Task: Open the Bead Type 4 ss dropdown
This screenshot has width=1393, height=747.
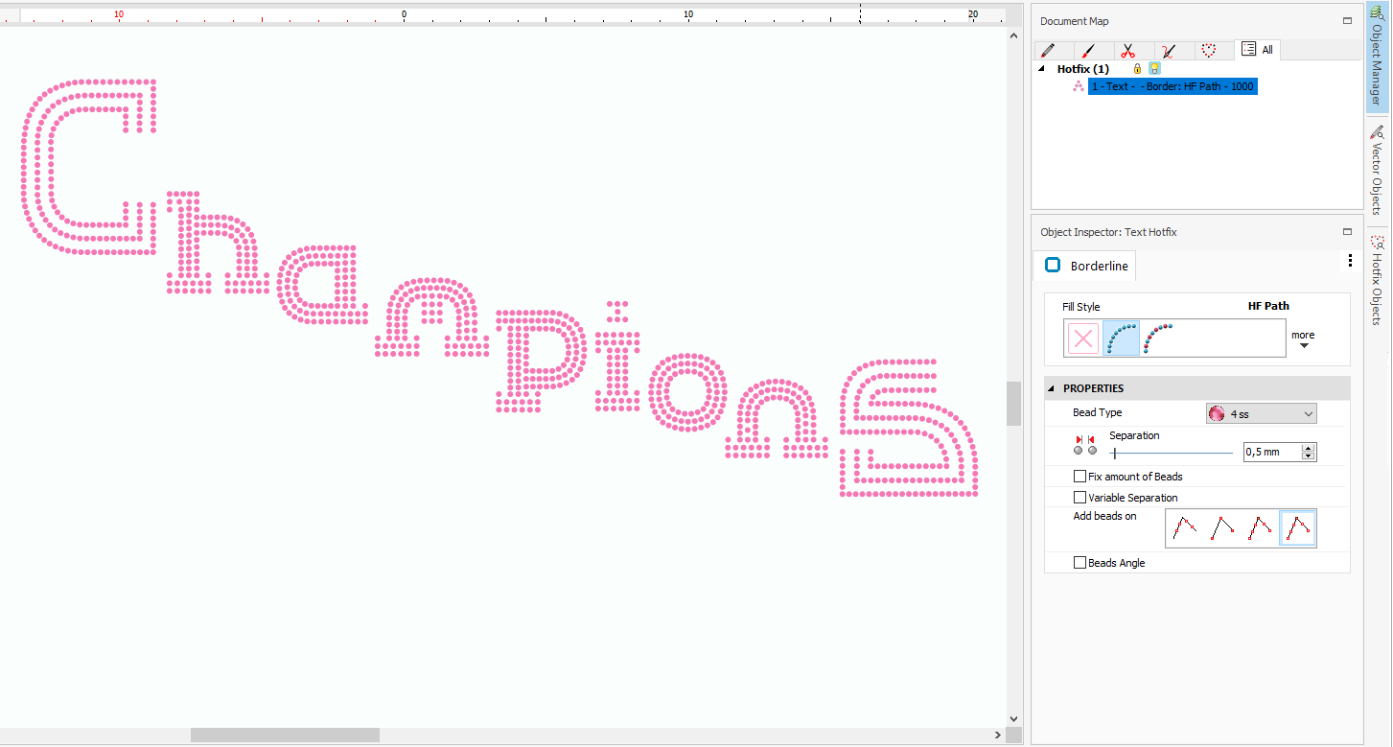Action: coord(1261,413)
